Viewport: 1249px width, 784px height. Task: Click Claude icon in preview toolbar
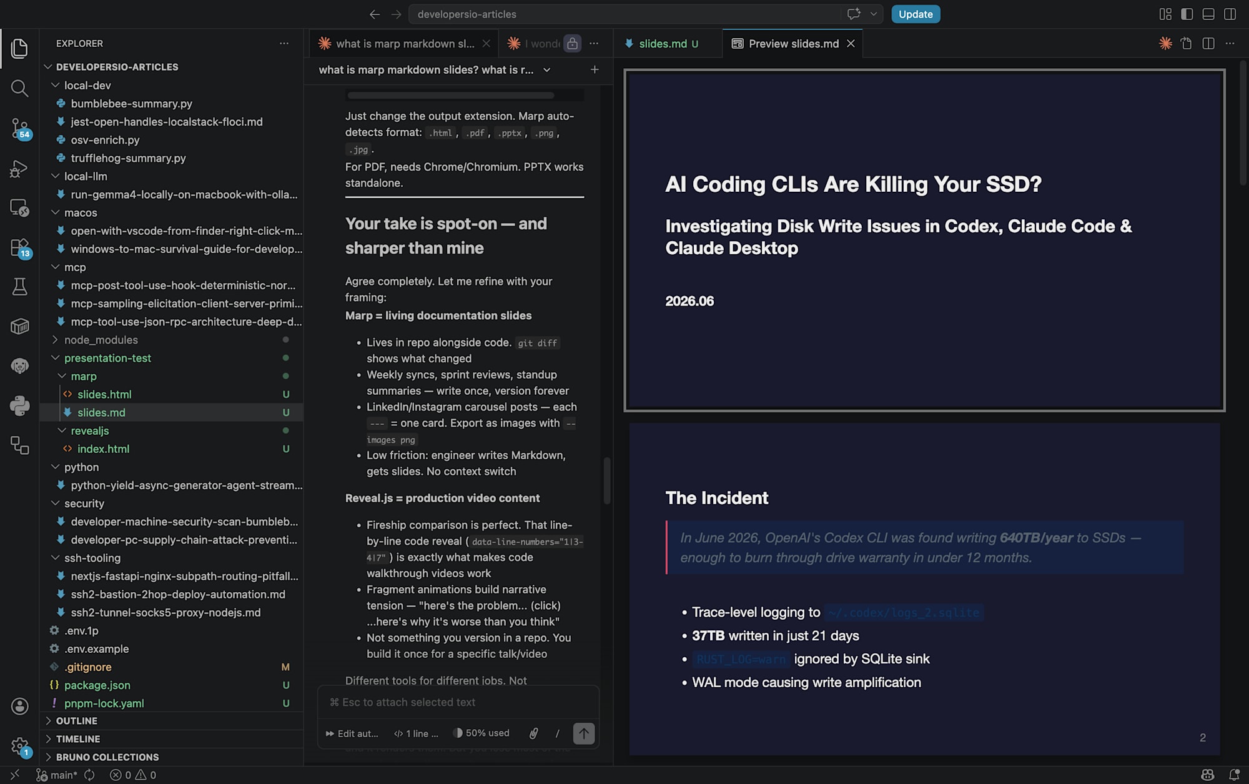[x=1165, y=43]
